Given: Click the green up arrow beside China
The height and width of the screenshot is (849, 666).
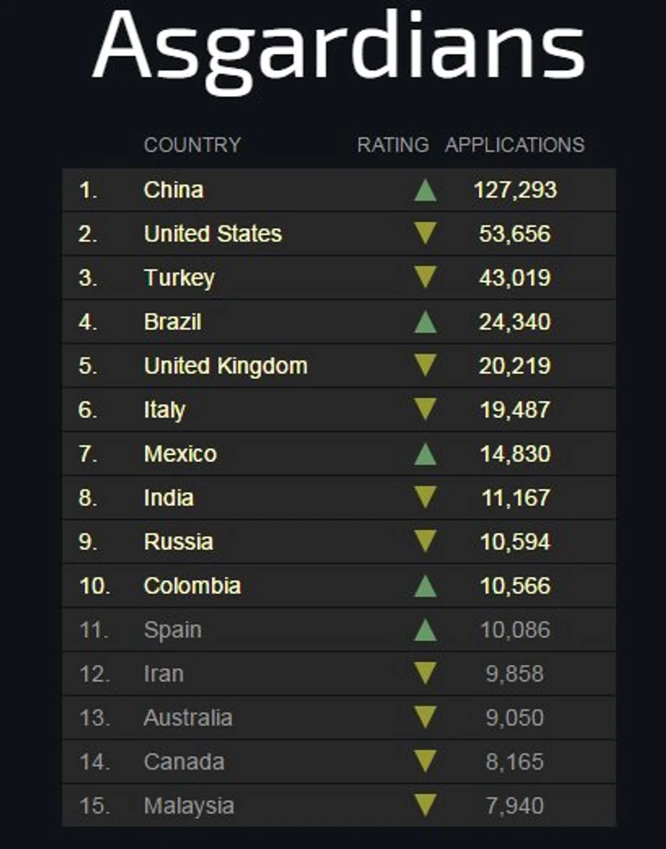Looking at the screenshot, I should [426, 191].
